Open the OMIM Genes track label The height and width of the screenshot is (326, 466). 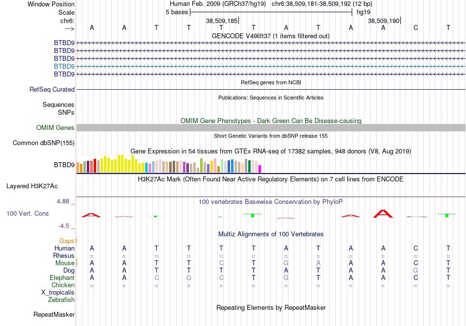point(55,127)
